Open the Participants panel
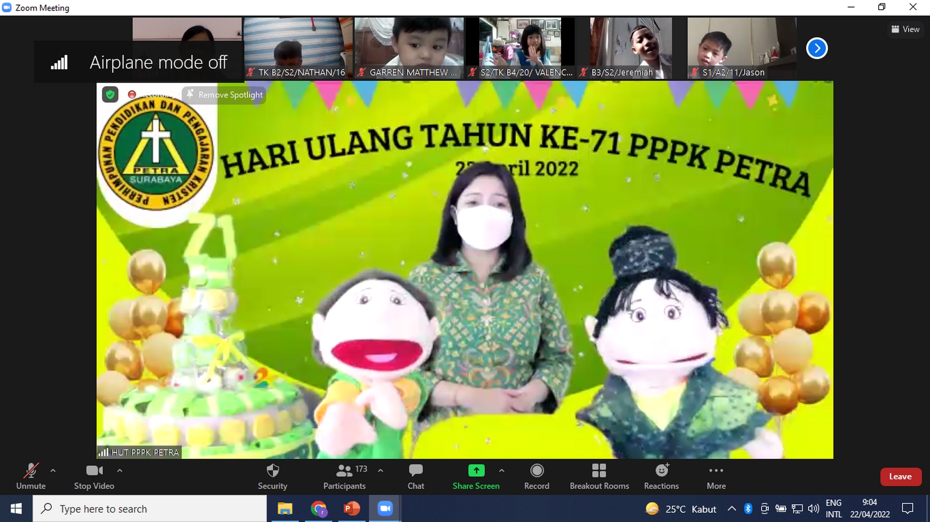Viewport: 930px width, 522px height. click(x=344, y=476)
